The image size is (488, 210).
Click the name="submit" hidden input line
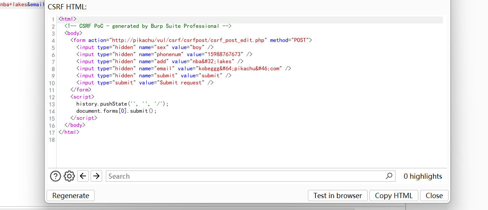154,76
